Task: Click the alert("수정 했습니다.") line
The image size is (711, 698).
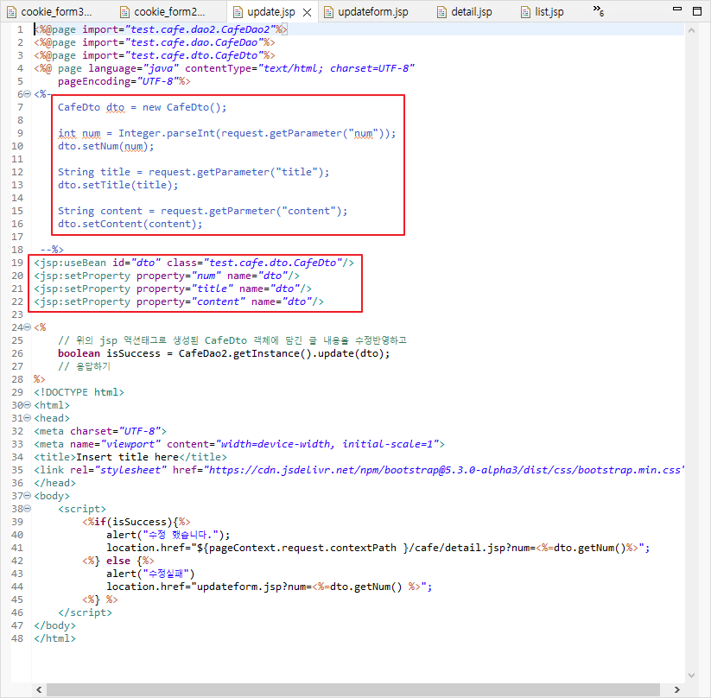Action: [168, 535]
